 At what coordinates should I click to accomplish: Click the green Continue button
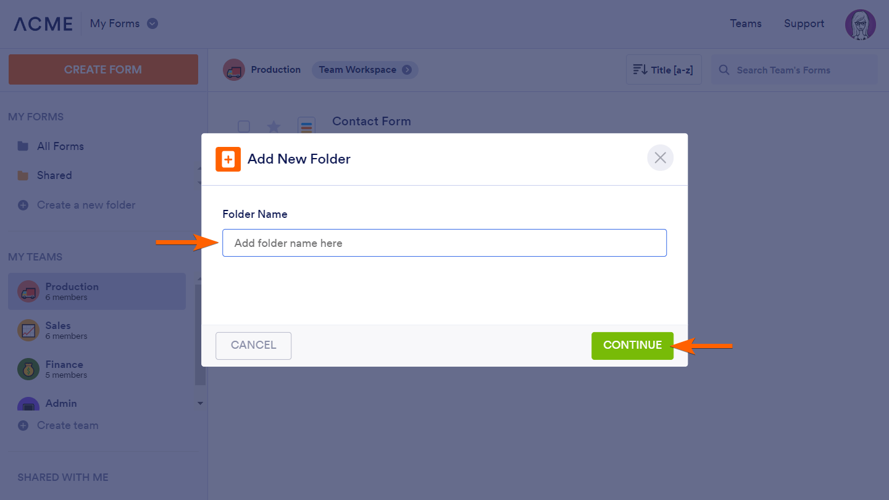point(632,346)
